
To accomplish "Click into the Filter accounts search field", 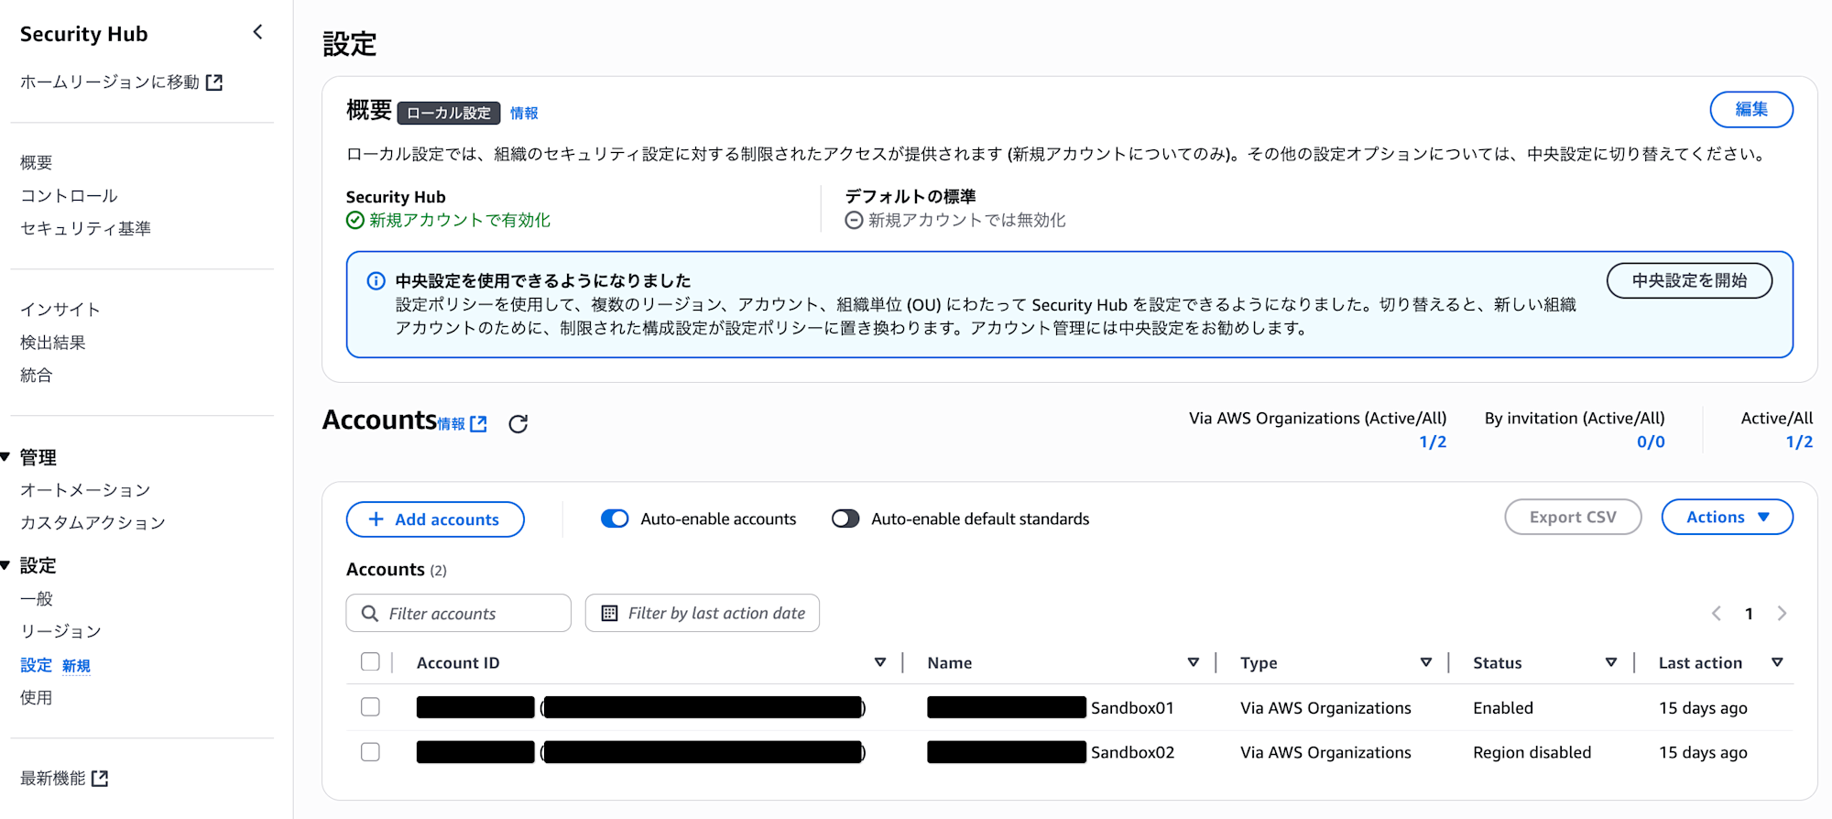I will click(x=458, y=614).
